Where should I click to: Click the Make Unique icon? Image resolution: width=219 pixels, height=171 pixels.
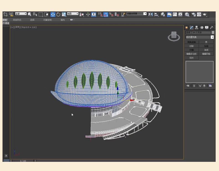click(200, 86)
